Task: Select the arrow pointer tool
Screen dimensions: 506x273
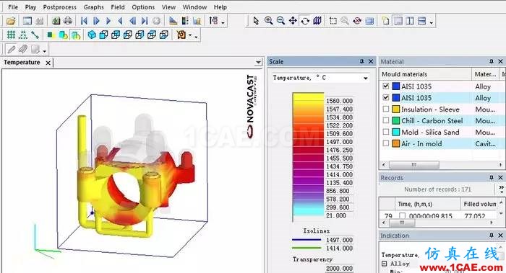Action: [x=256, y=21]
